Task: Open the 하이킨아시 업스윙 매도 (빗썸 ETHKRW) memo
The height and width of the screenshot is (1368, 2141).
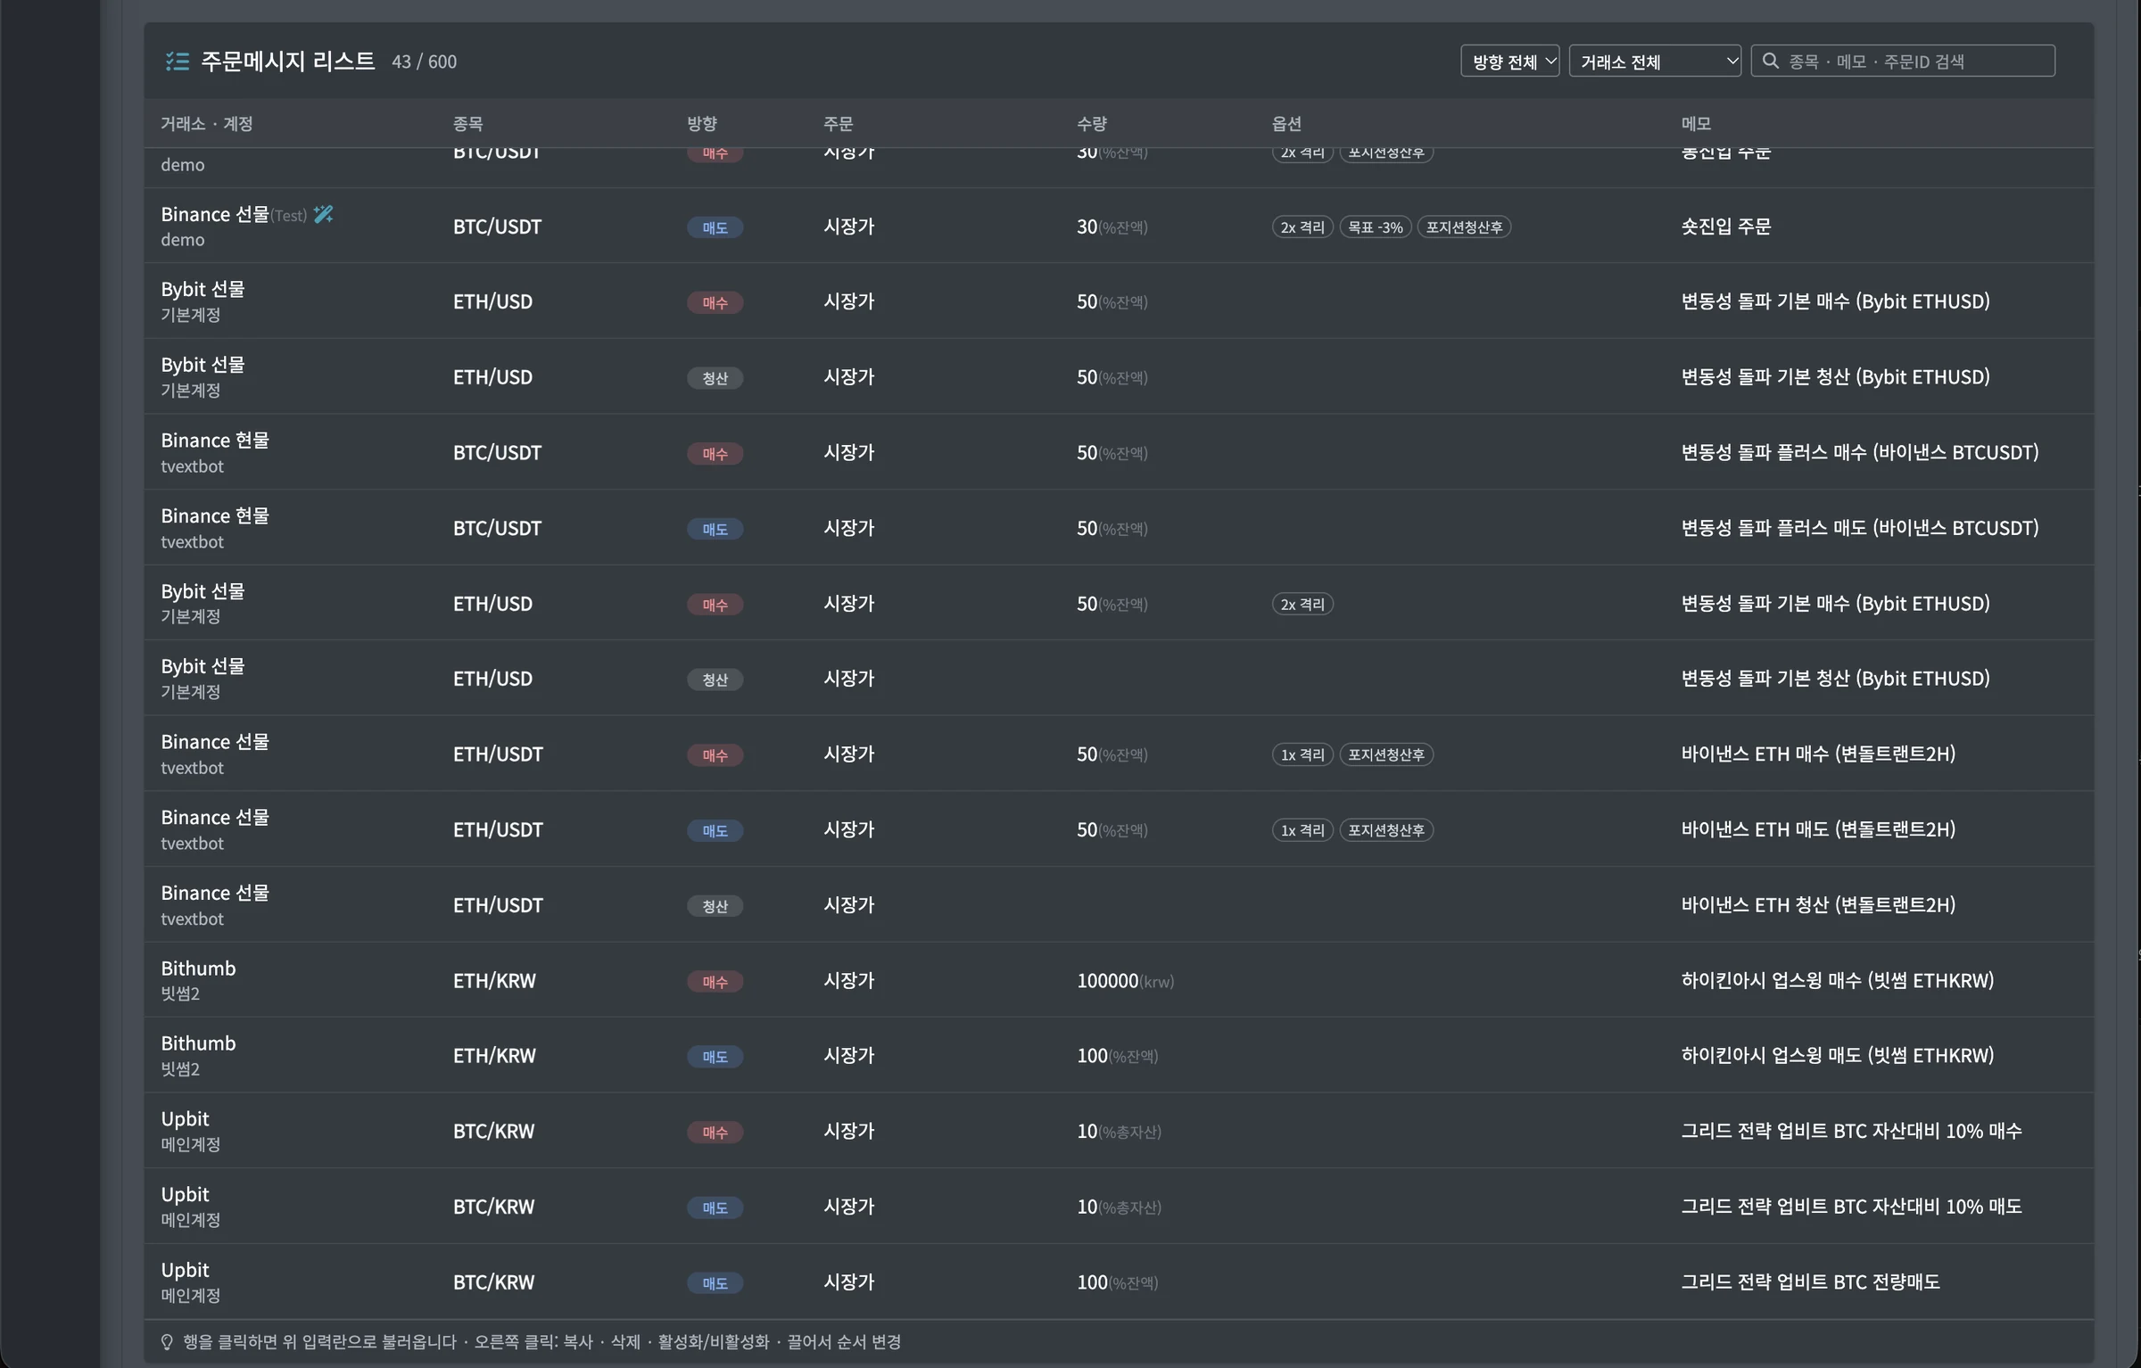Action: [x=1838, y=1056]
